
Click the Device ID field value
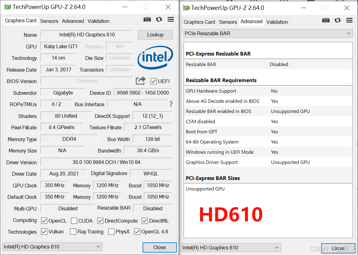(x=143, y=93)
